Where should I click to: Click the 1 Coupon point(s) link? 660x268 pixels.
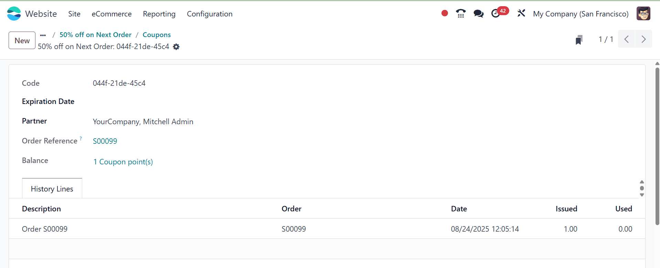coord(123,162)
